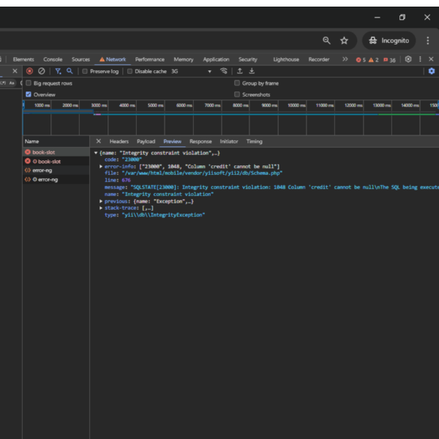The image size is (439, 439).
Task: Open the 3G throttling dropdown
Action: click(x=191, y=72)
